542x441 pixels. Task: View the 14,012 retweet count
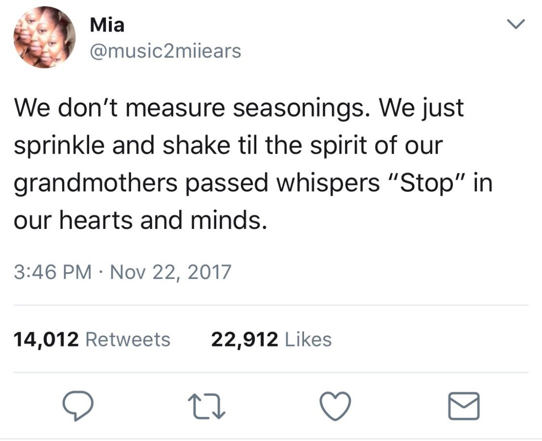click(46, 339)
